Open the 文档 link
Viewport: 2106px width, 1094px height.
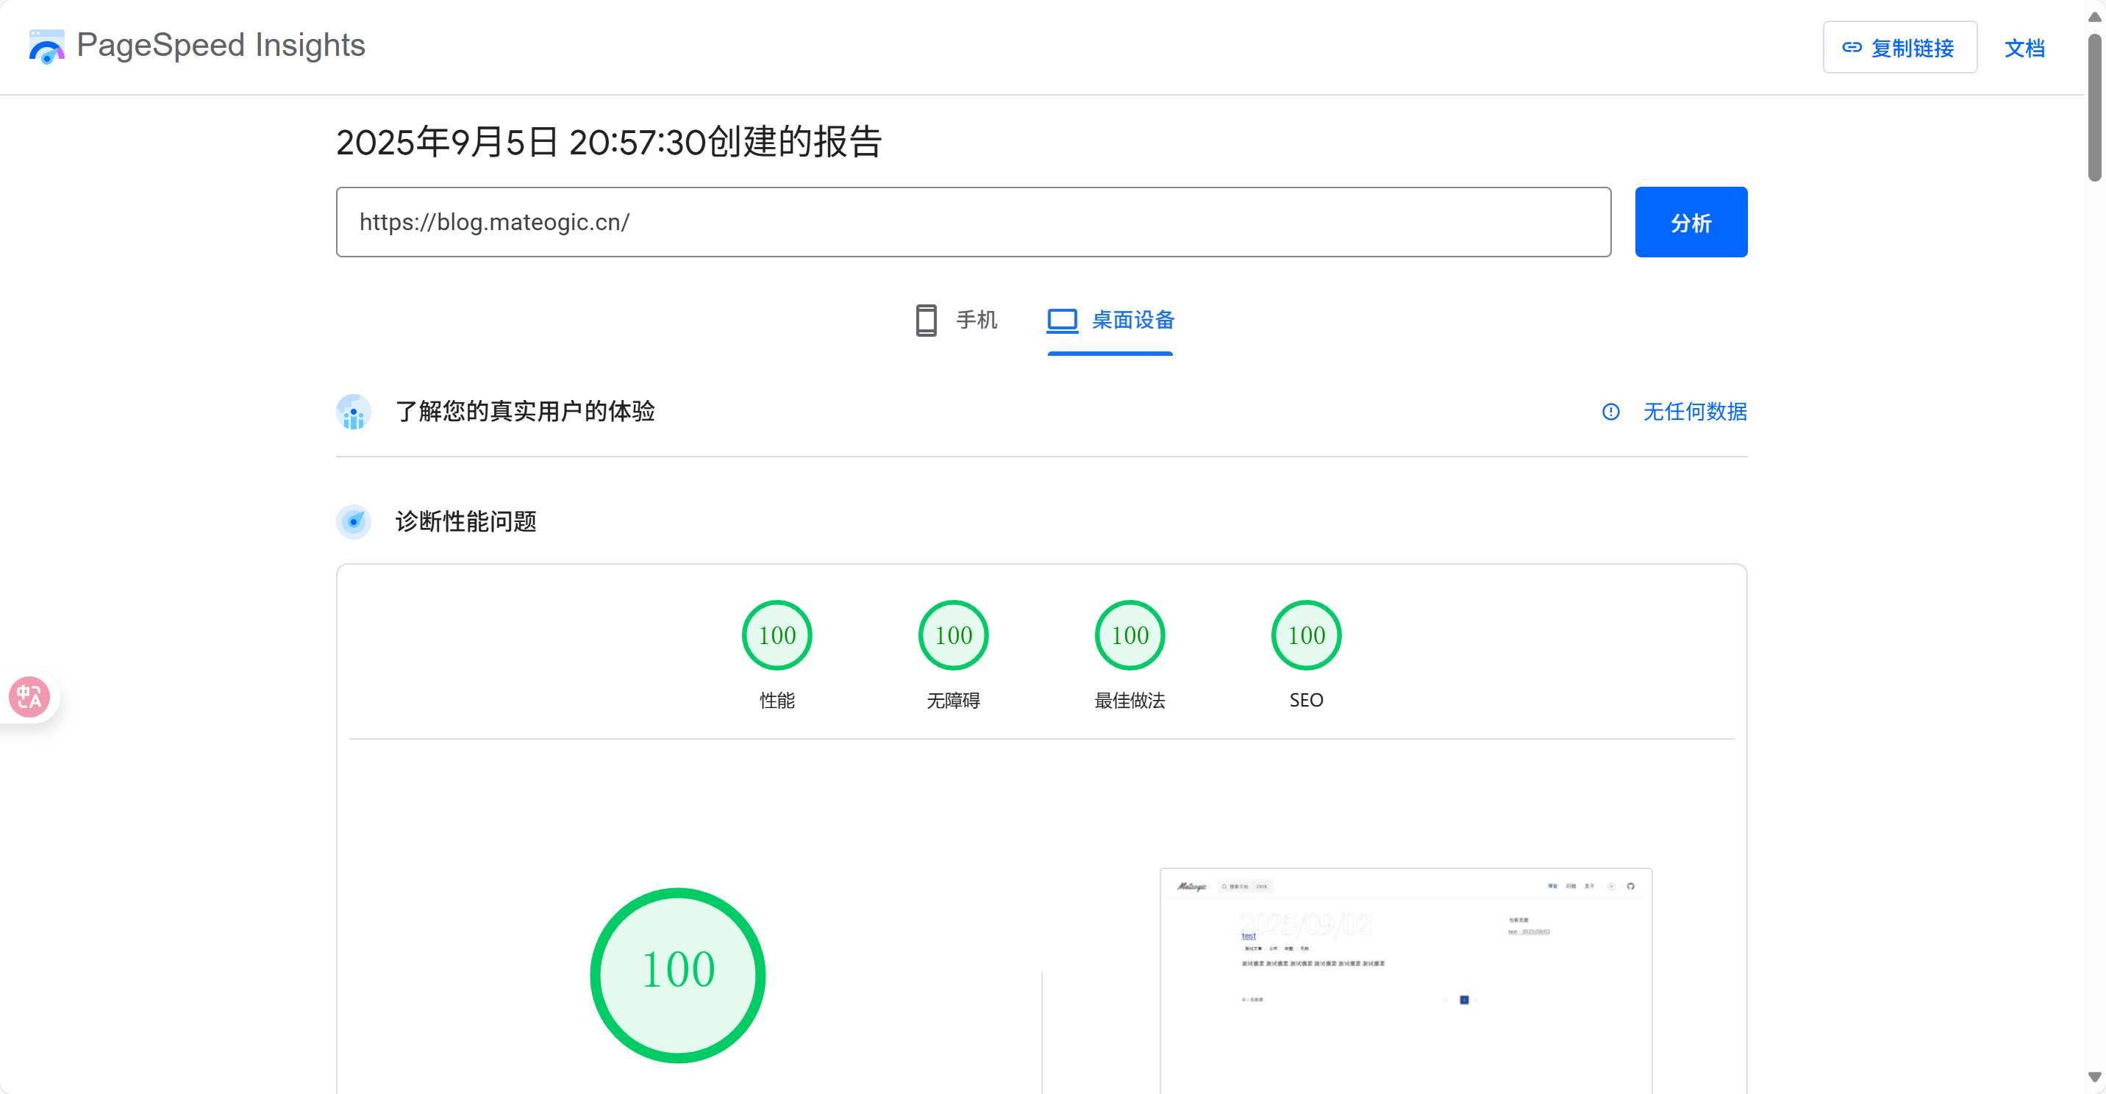[2024, 49]
